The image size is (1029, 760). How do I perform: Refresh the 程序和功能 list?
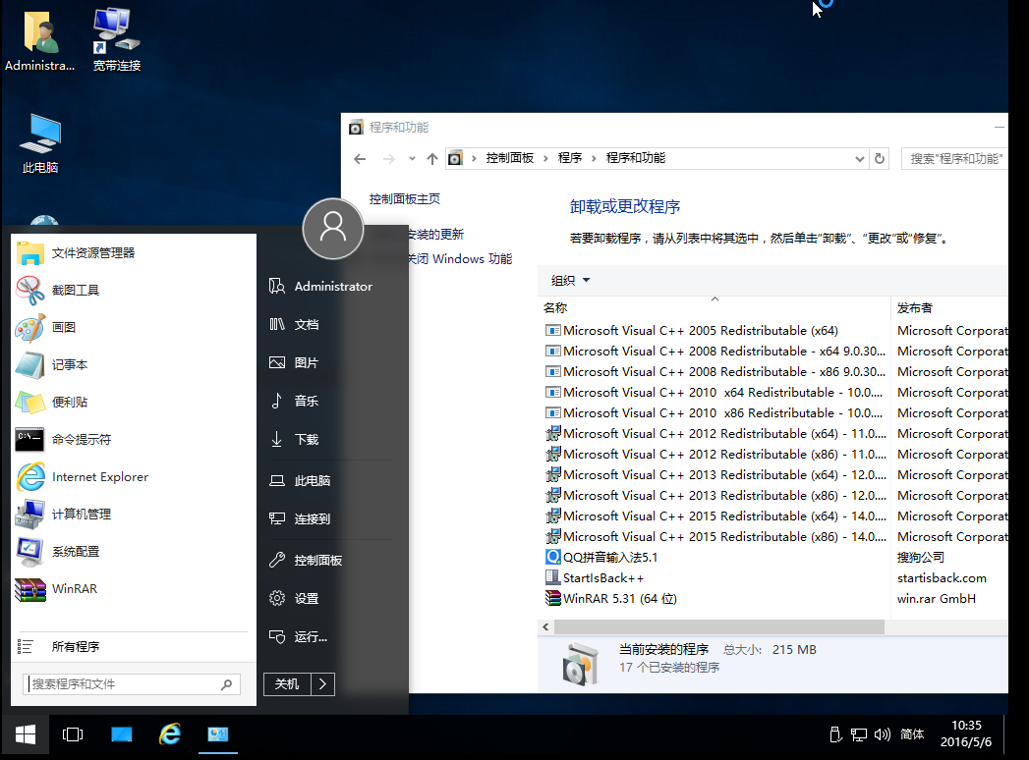click(x=880, y=159)
